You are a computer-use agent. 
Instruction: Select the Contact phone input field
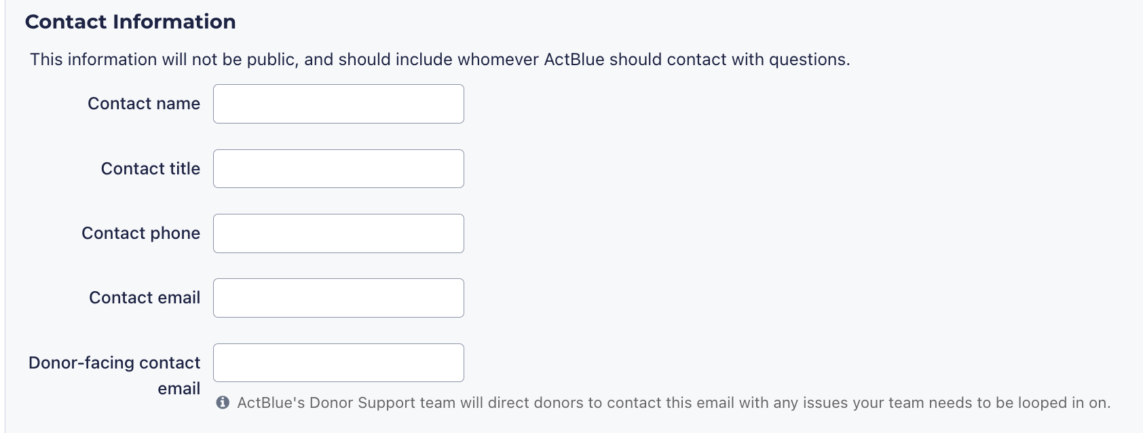338,233
